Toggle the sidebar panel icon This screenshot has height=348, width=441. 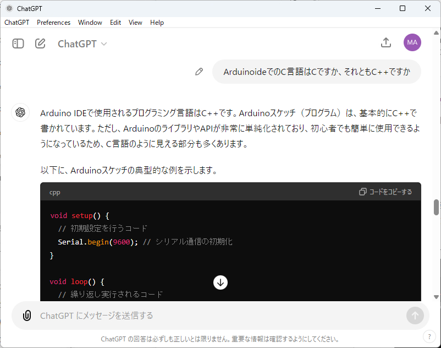(18, 43)
